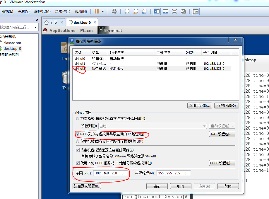Screen dimensions: 269x199
Task: Click the 自动设置(U)... button
Action: 222,126
